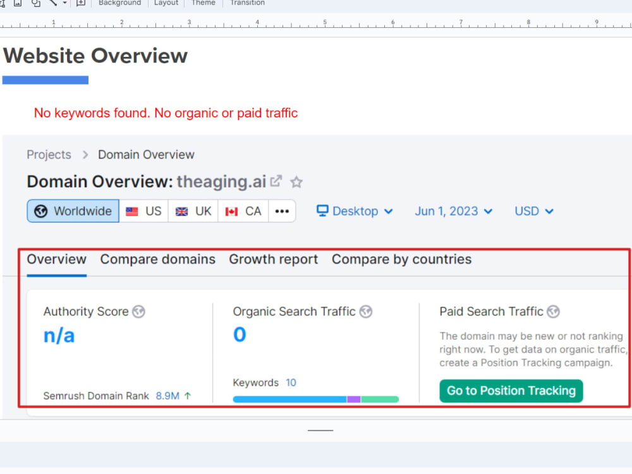Select the Worldwide region toggle
This screenshot has height=474, width=632.
click(73, 211)
